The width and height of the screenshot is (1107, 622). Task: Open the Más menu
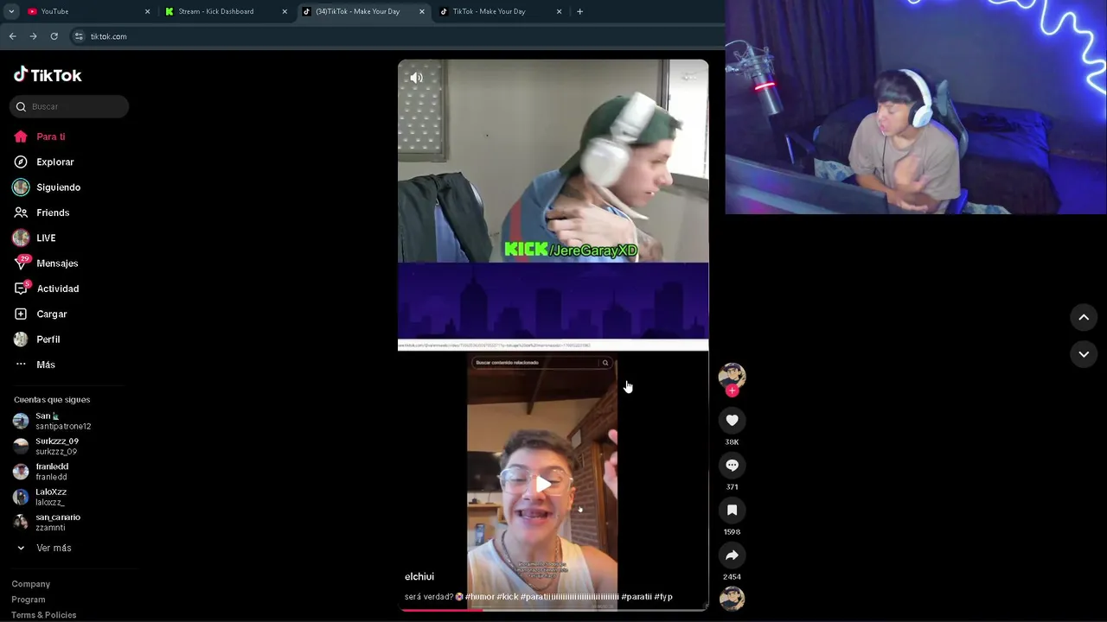[45, 365]
